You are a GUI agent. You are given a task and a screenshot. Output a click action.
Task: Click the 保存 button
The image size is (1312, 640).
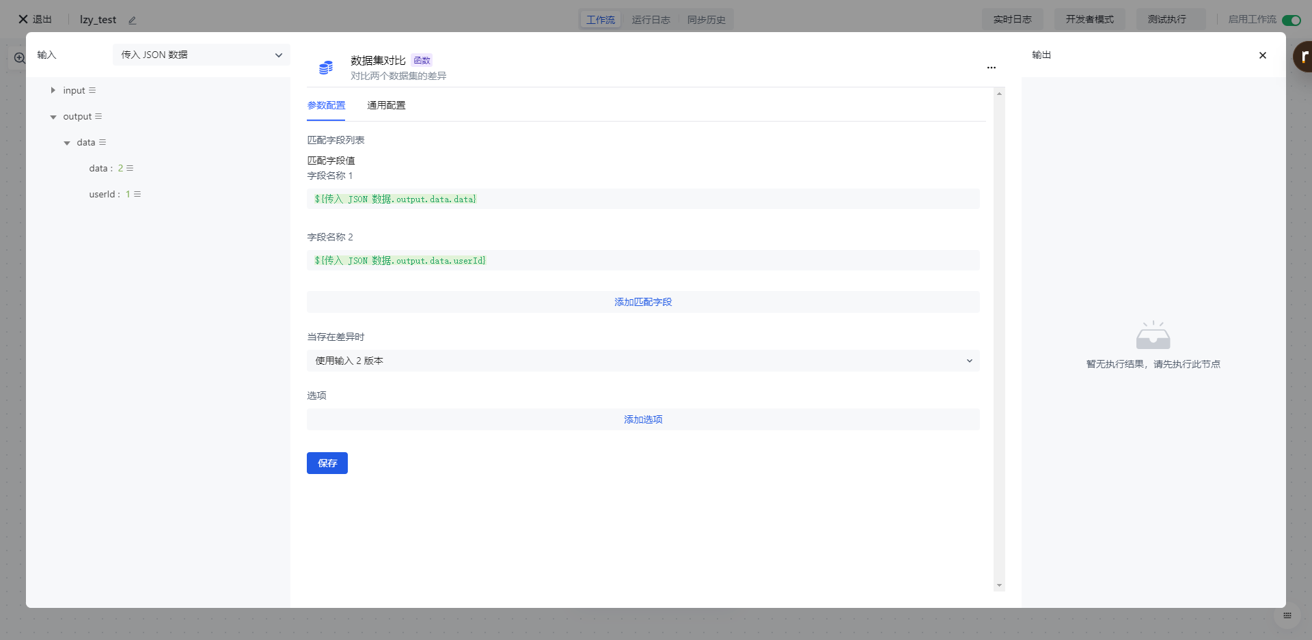pos(327,463)
